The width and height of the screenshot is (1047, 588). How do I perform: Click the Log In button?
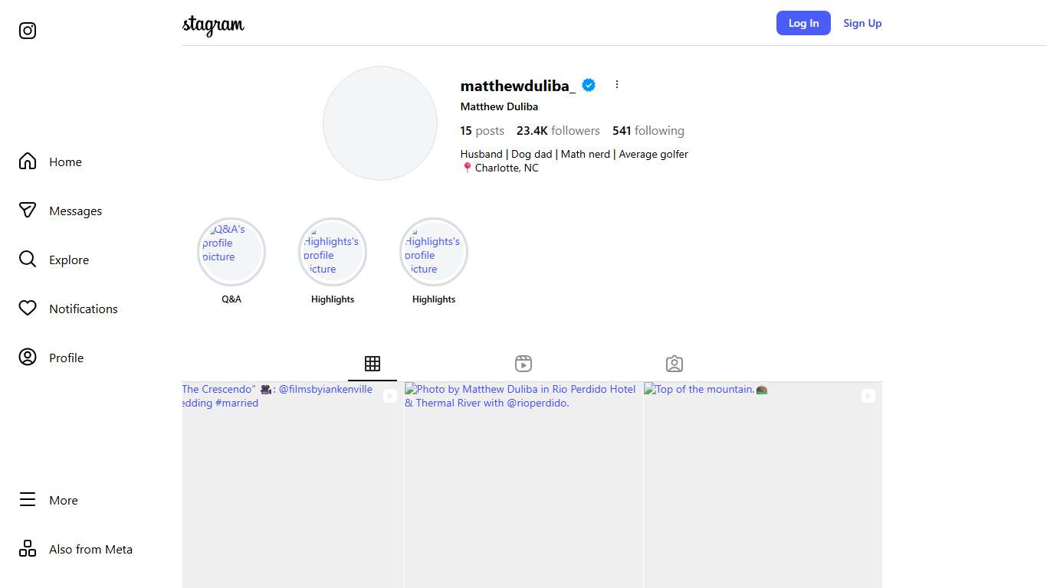803,23
